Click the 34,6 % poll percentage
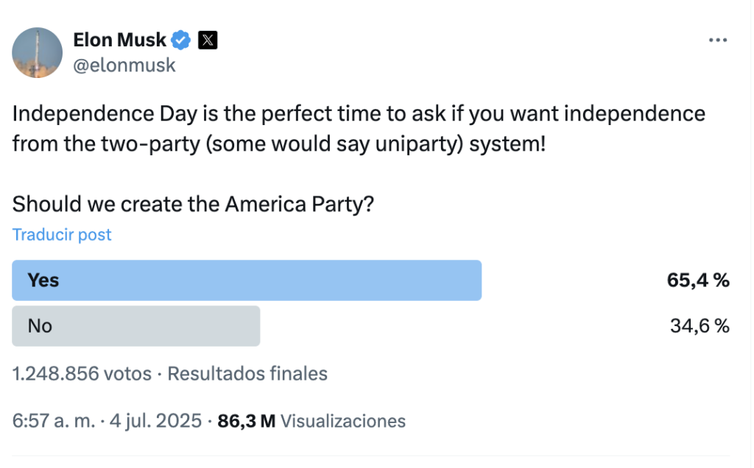754x468 pixels. (700, 326)
